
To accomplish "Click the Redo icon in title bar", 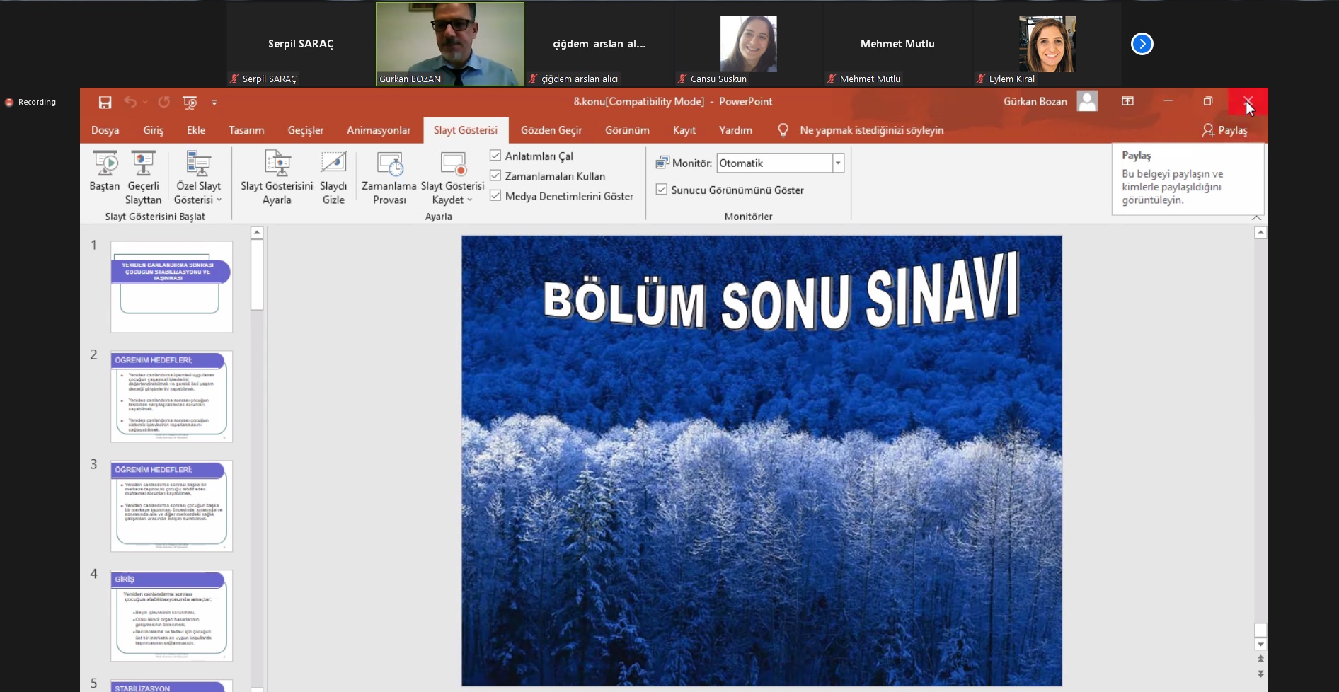I will [x=163, y=102].
